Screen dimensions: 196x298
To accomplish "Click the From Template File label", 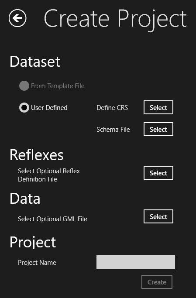I will 58,86.
